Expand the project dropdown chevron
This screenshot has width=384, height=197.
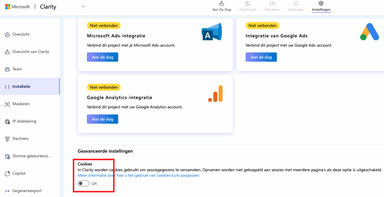click(83, 6)
